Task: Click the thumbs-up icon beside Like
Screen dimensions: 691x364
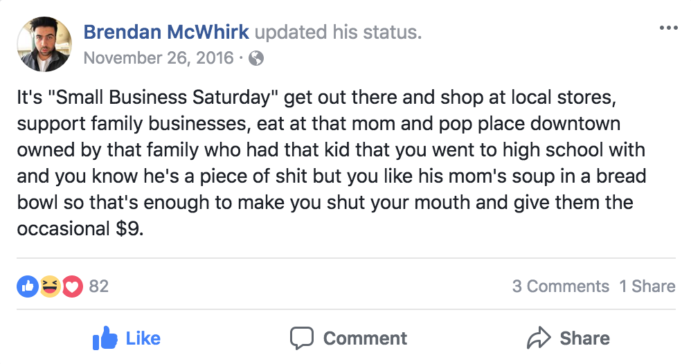Action: click(105, 338)
